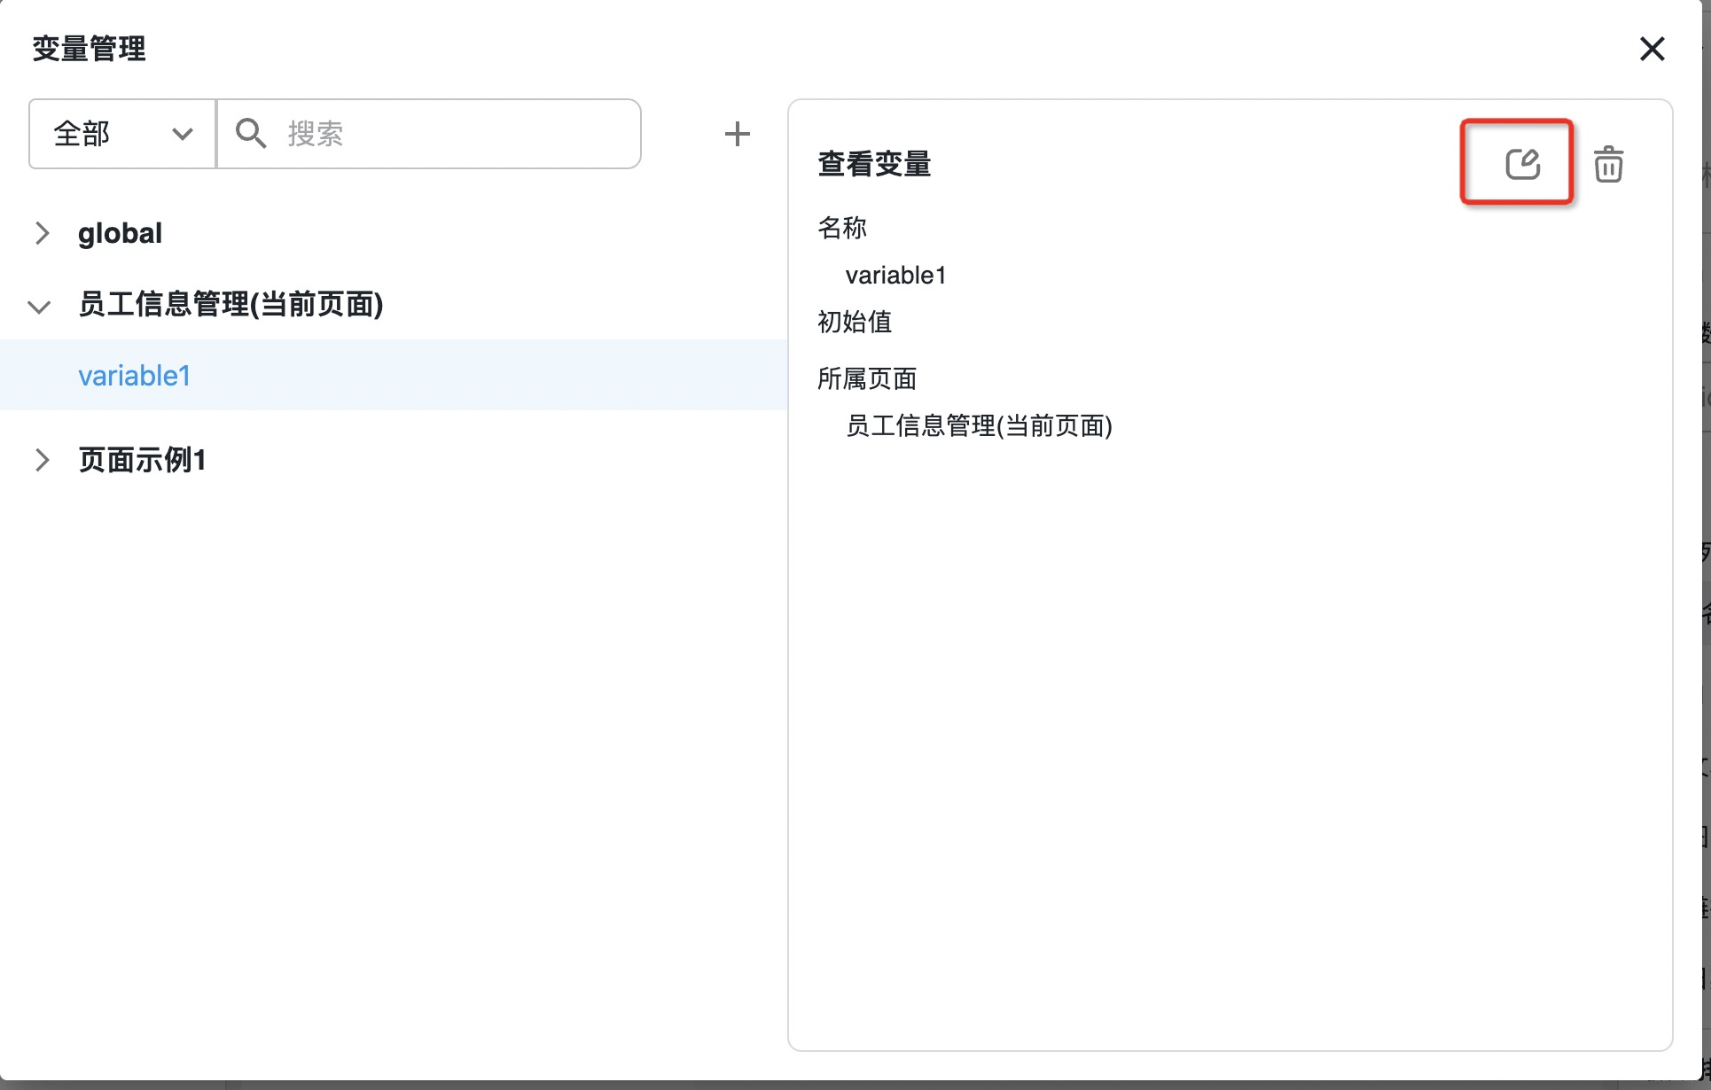Select variable1 in the variable tree
1711x1090 pixels.
click(x=394, y=375)
